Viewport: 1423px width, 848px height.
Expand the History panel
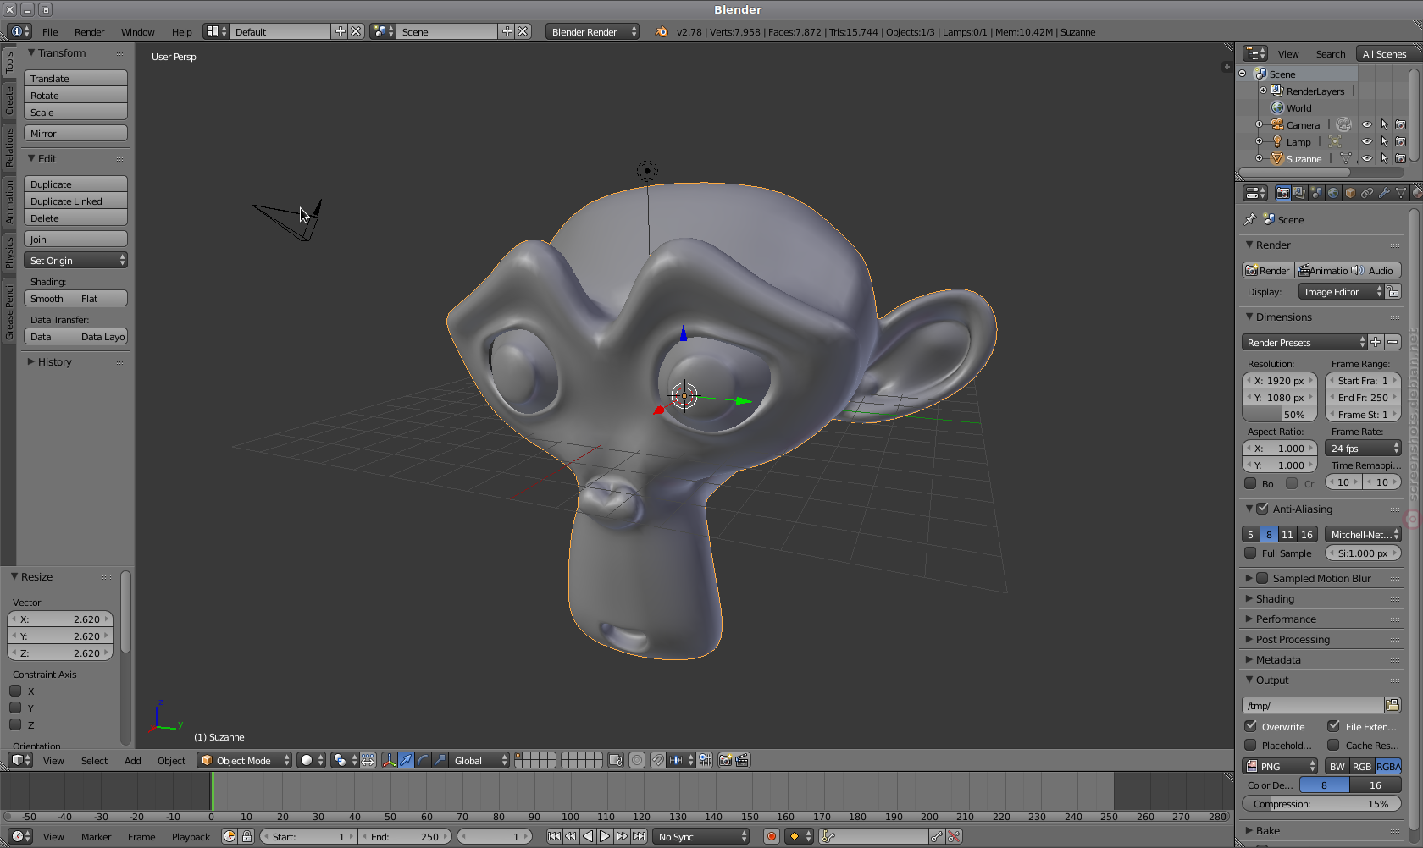click(53, 361)
